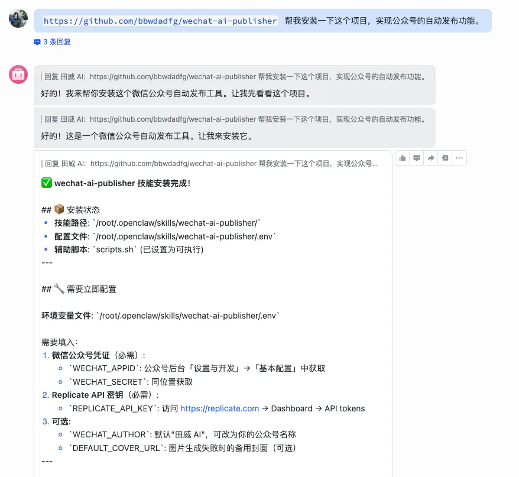
Task: Click the pink bot avatar icon
Action: [x=18, y=74]
